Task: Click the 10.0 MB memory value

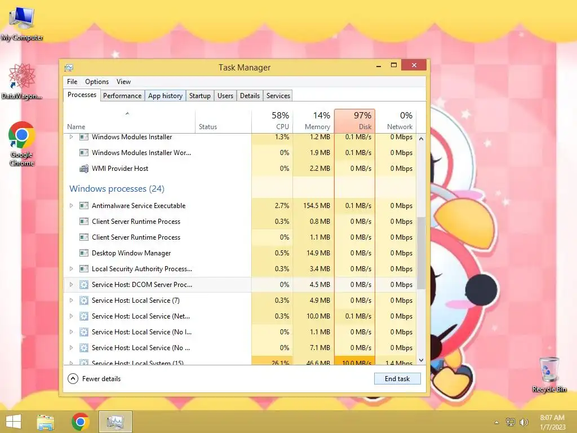Action: coord(319,316)
